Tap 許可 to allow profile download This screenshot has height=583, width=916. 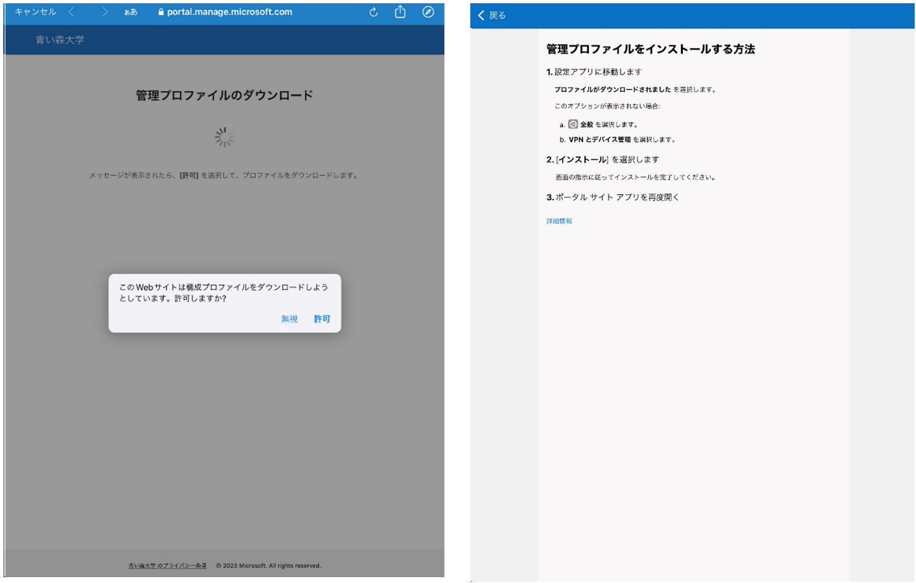pyautogui.click(x=322, y=319)
